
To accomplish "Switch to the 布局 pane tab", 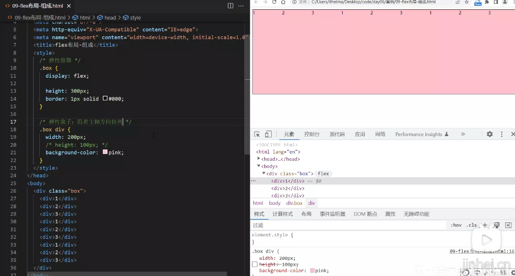I will click(307, 214).
